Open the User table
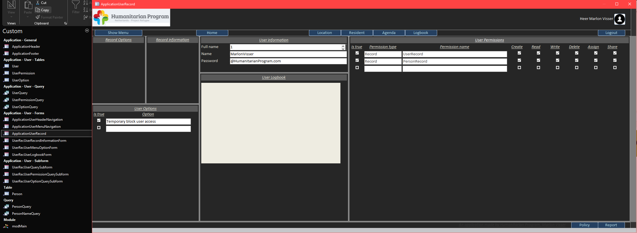 pyautogui.click(x=15, y=66)
